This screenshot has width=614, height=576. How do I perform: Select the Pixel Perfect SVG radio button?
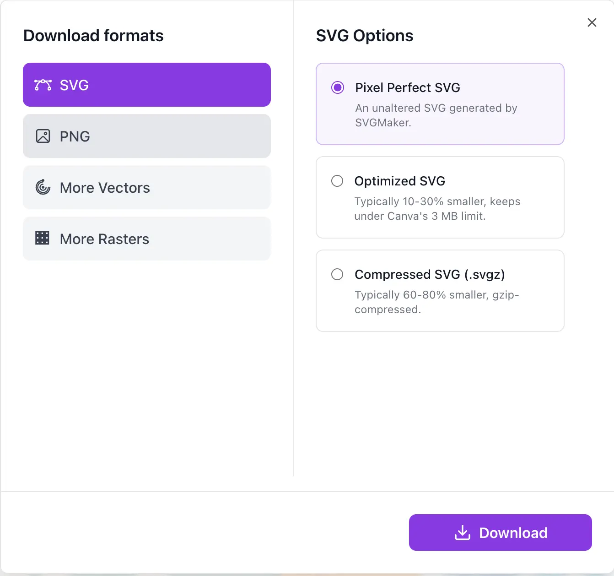[337, 87]
